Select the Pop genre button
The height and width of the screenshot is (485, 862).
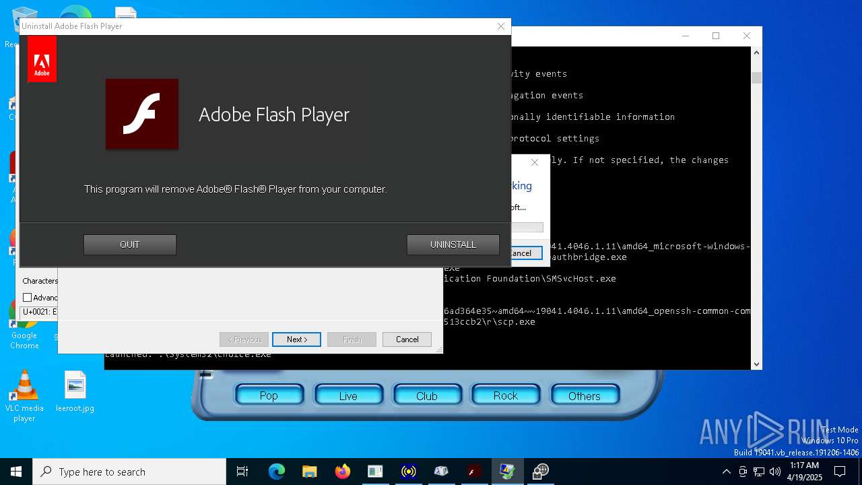point(269,396)
